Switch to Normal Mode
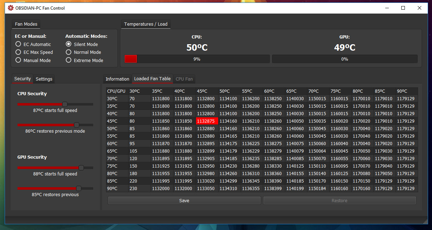 click(x=69, y=52)
